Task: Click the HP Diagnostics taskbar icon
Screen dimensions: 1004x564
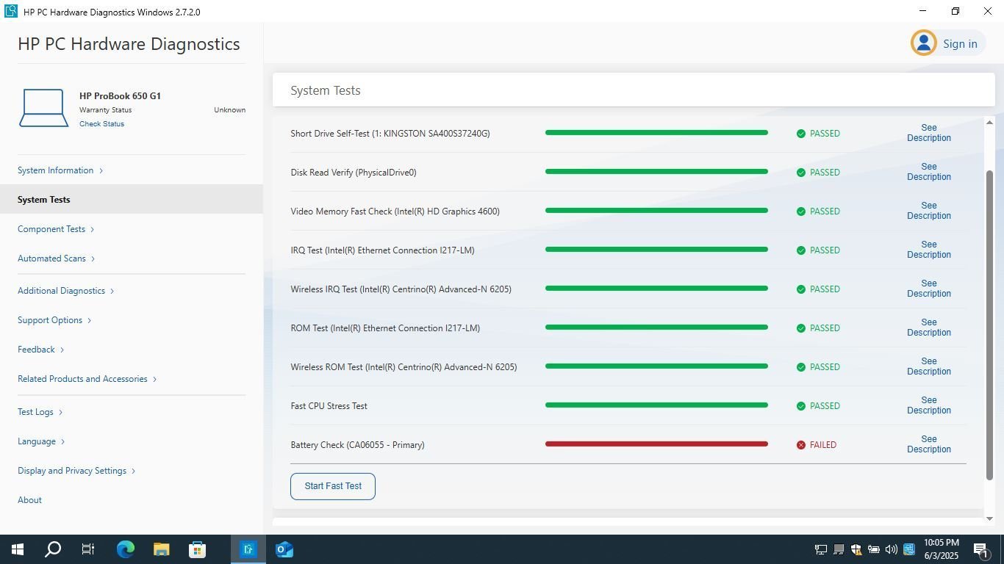Action: coord(248,549)
